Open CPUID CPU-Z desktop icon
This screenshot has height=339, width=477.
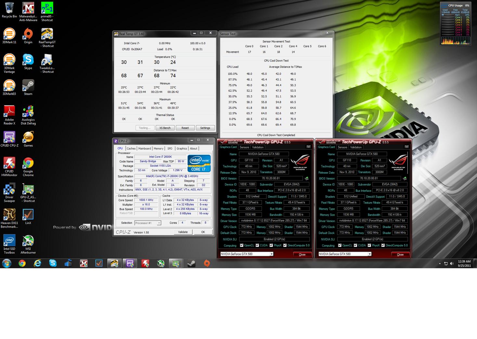pyautogui.click(x=9, y=139)
